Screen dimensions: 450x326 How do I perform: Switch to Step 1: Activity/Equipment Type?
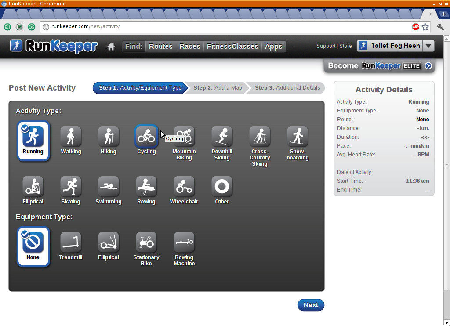140,88
